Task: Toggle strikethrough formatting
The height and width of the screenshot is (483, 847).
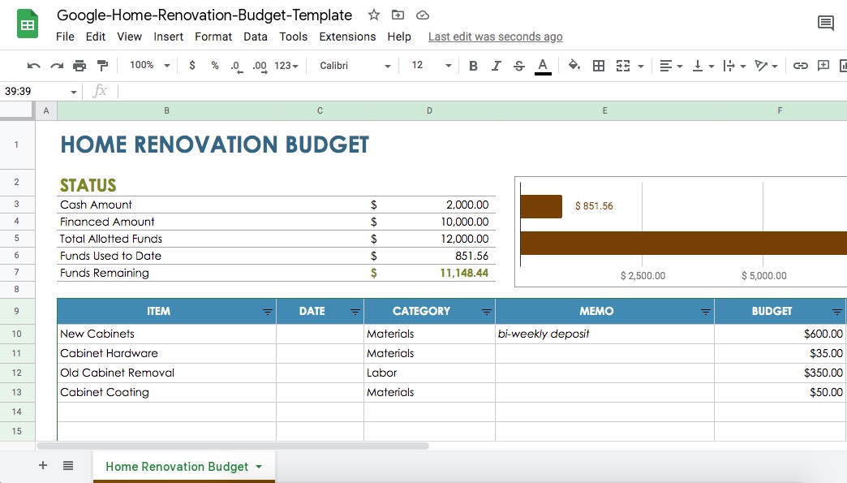Action: [x=519, y=66]
